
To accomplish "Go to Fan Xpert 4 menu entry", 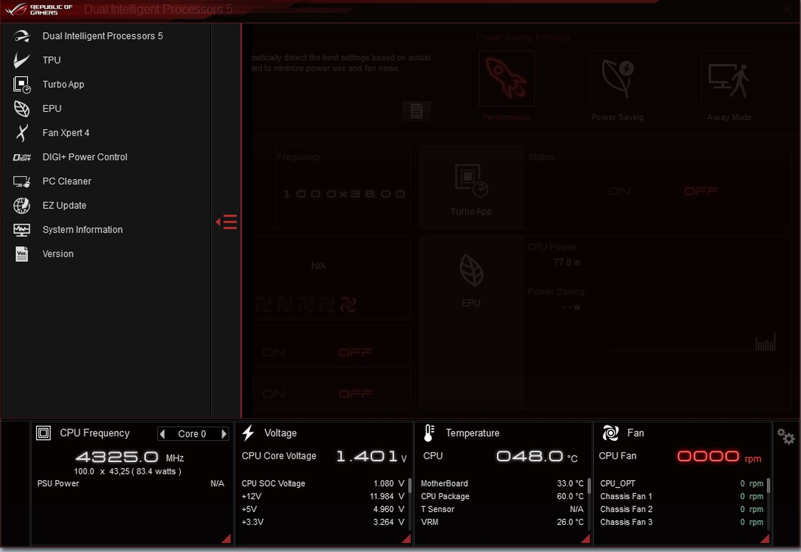I will pyautogui.click(x=66, y=133).
